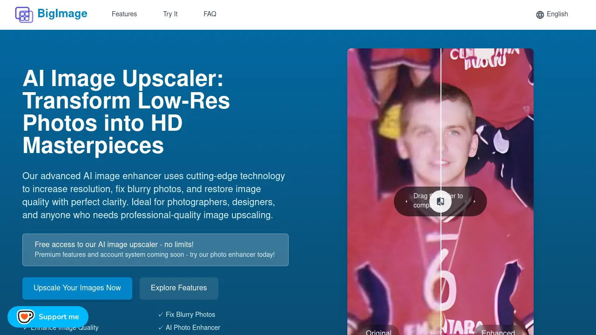This screenshot has height=335, width=596.
Task: Click the 'Original' label on the image
Action: (x=379, y=332)
